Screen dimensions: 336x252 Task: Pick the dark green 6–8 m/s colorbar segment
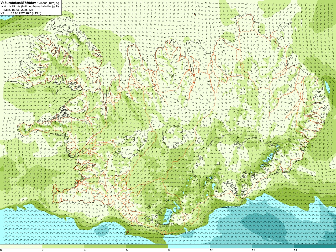[x=147, y=246]
